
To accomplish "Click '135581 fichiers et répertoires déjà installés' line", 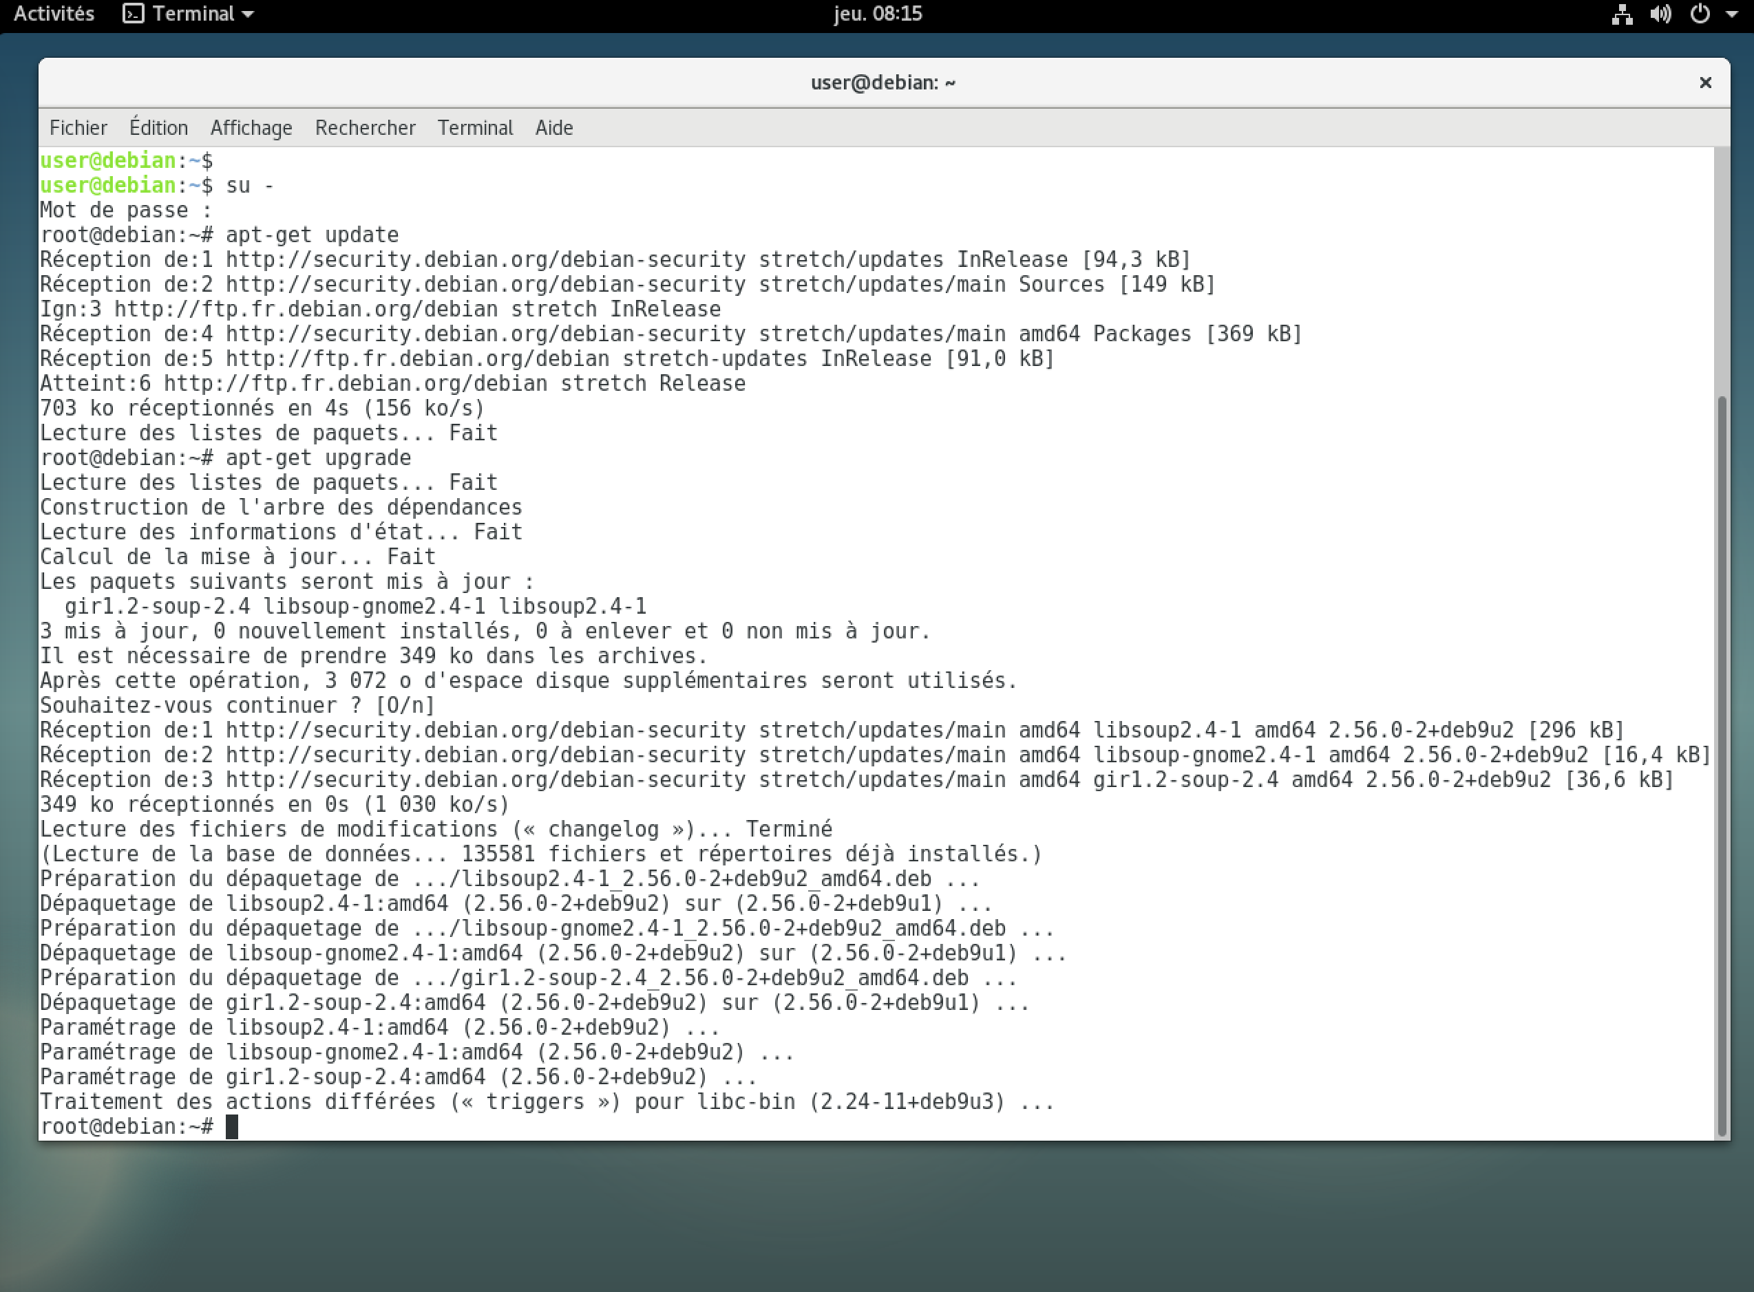I will pos(541,854).
